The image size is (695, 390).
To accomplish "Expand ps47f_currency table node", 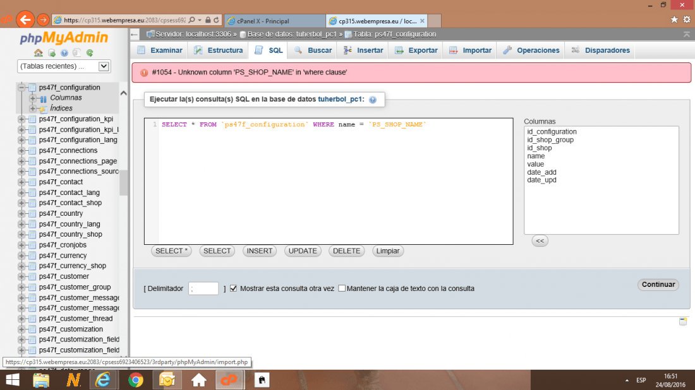I will pos(21,256).
